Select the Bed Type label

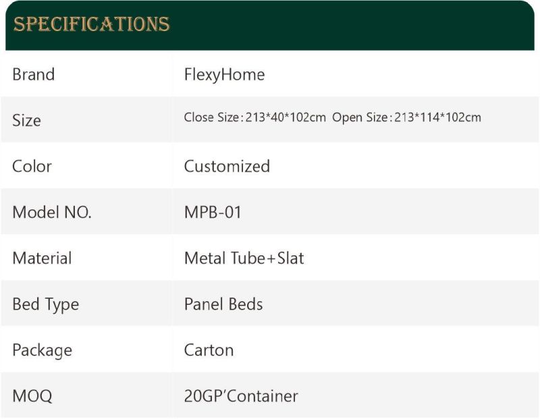pos(46,305)
